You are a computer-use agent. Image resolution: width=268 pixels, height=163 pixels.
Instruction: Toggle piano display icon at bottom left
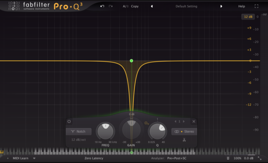(x=2, y=152)
